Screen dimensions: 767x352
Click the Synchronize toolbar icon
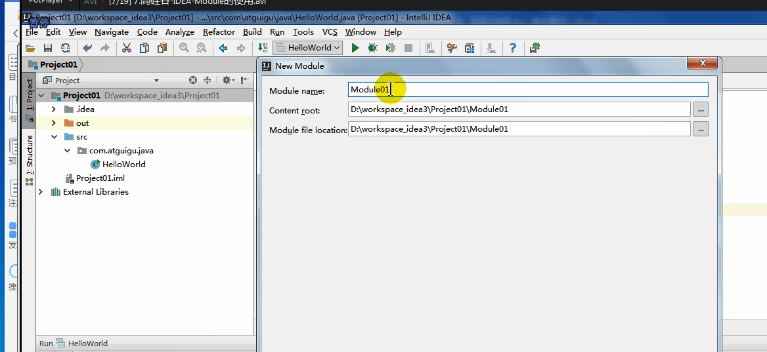click(66, 48)
